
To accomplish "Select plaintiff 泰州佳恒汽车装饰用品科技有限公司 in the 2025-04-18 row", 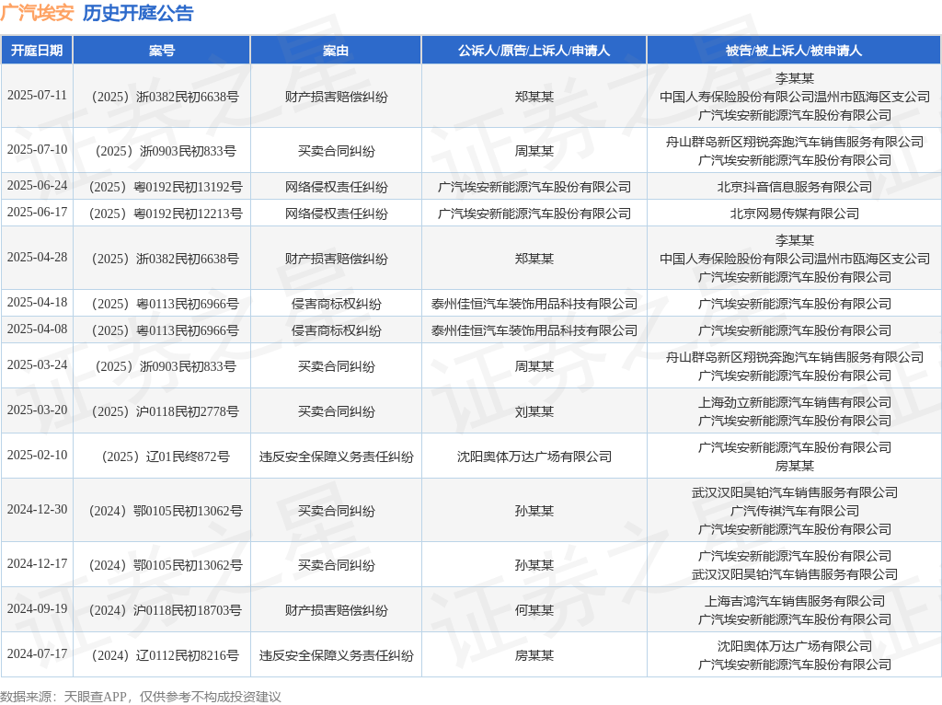I will pyautogui.click(x=534, y=304).
